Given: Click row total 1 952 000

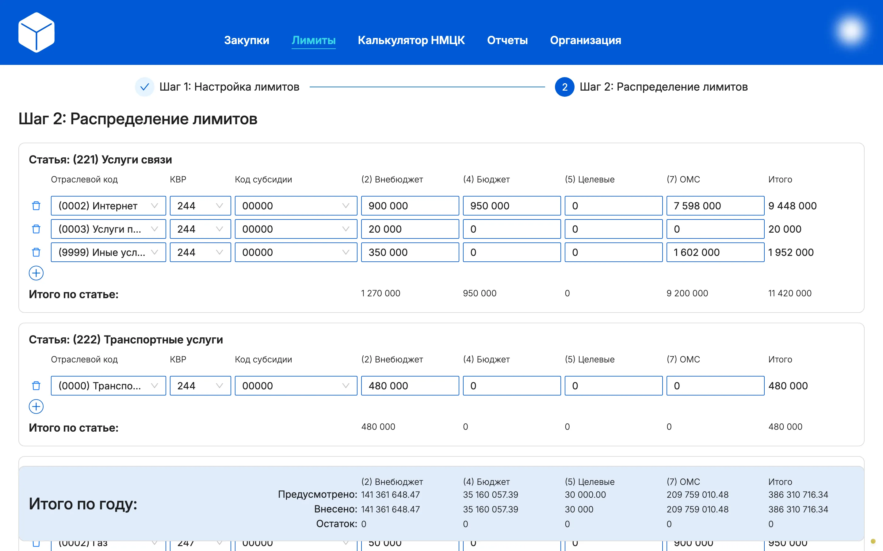Looking at the screenshot, I should (x=791, y=252).
